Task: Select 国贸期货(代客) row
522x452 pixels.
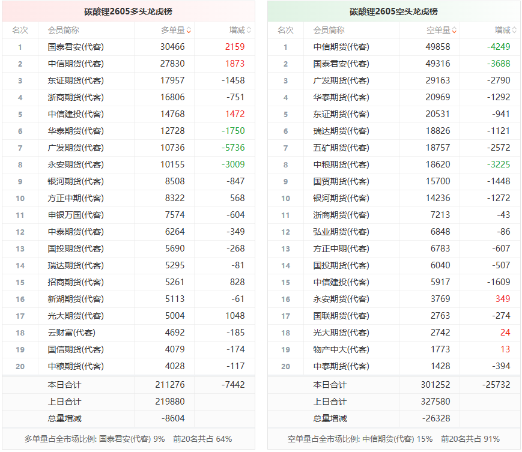Action: [x=394, y=181]
